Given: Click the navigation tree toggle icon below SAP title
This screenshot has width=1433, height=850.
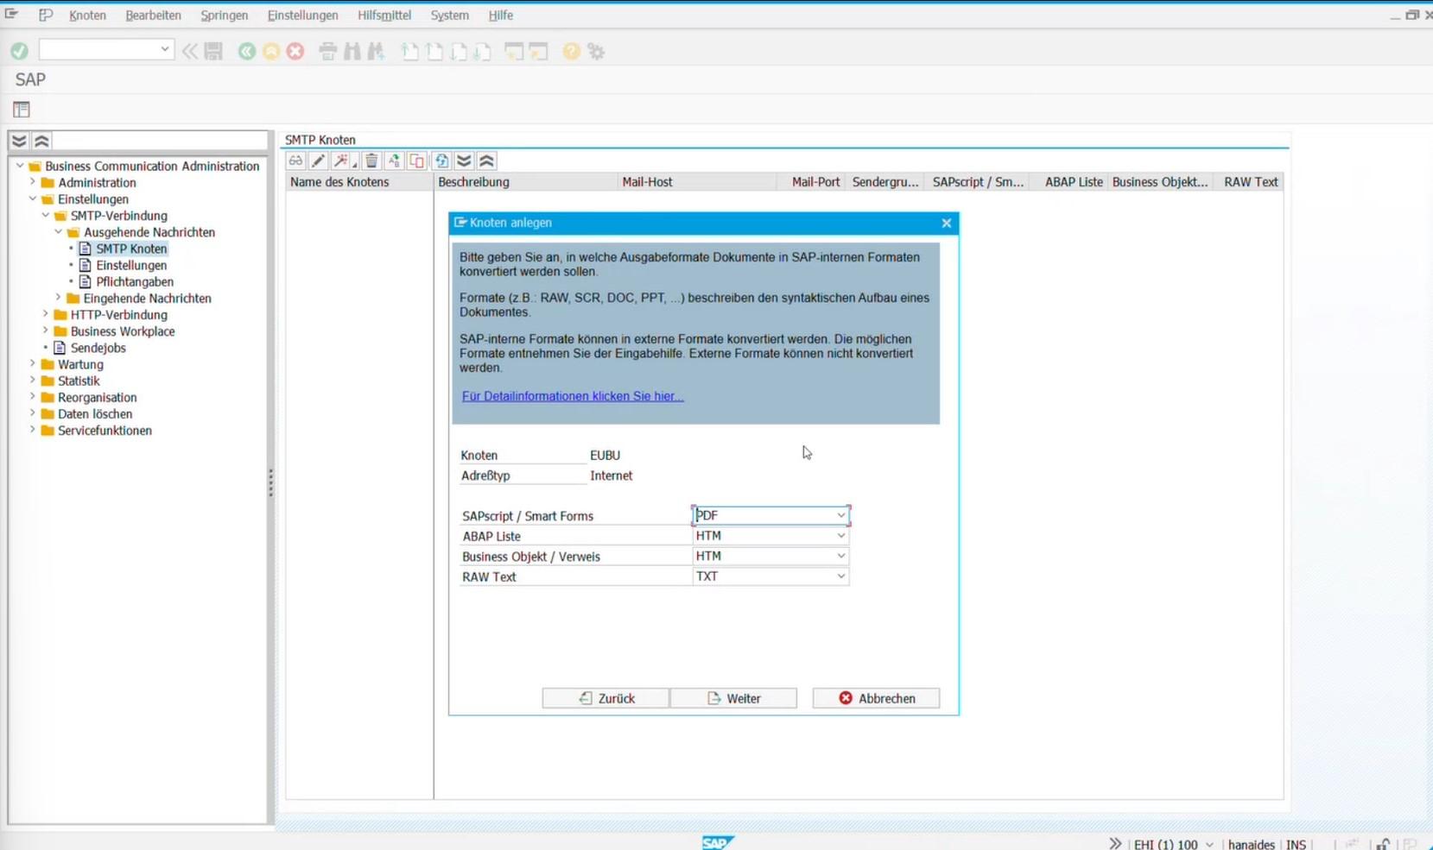Looking at the screenshot, I should [x=22, y=110].
